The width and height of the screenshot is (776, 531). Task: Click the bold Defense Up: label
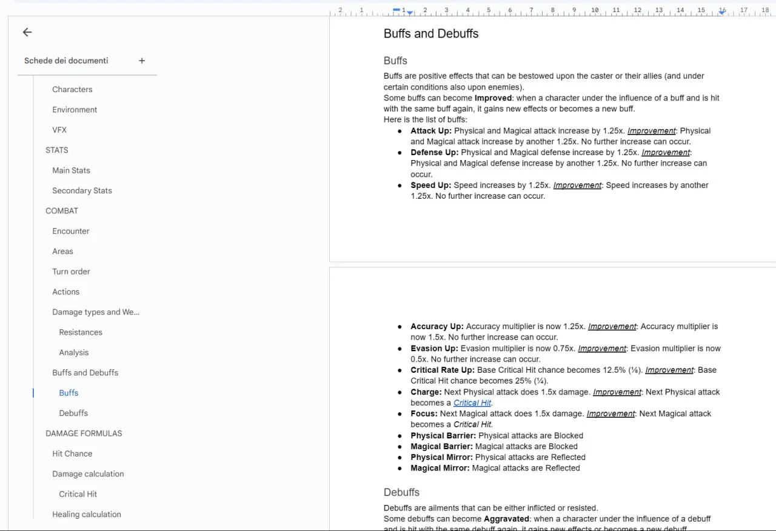click(x=435, y=153)
